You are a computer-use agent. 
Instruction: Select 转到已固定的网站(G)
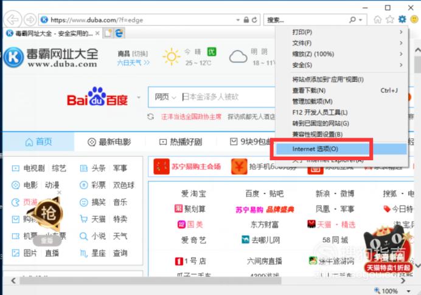(348, 123)
